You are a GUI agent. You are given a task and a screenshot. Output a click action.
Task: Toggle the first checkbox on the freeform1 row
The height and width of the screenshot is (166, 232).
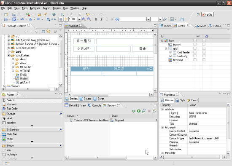195,60
